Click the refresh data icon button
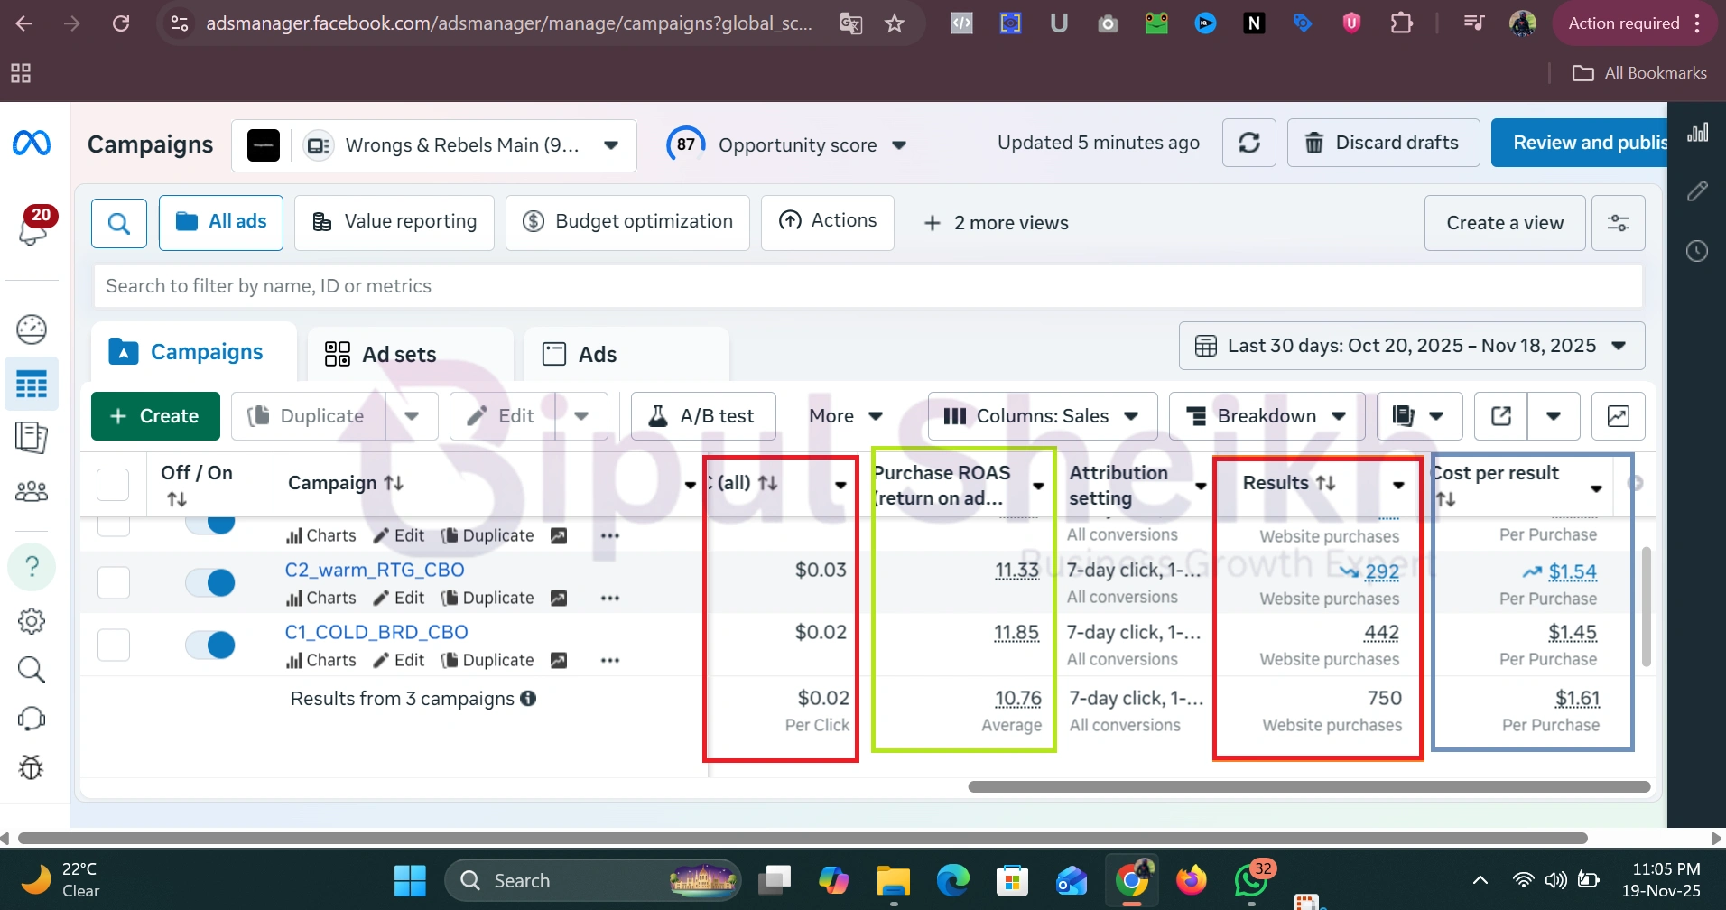Screen dimensions: 1726x910 1248,143
